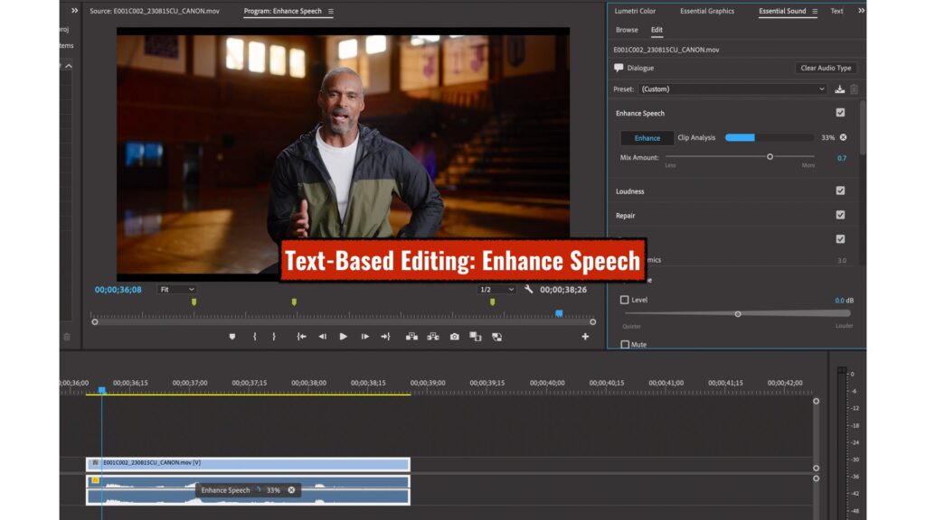The image size is (926, 520).
Task: Select the E001C002 video clip in timeline
Action: point(248,463)
